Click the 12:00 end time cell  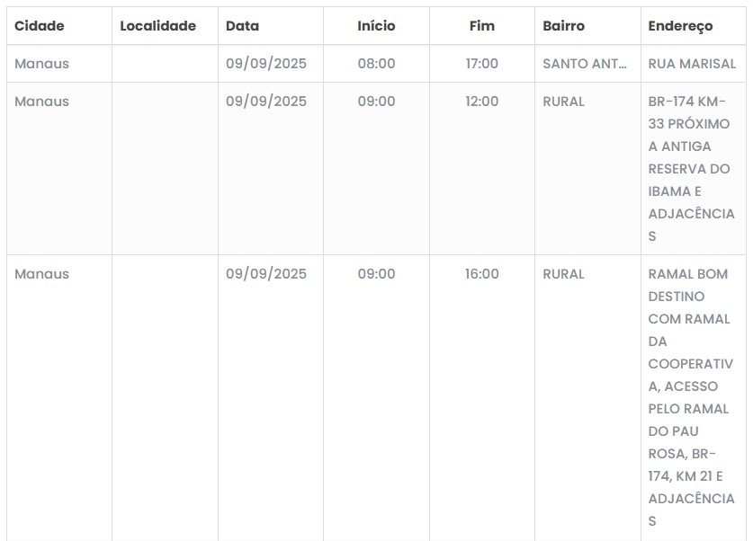click(481, 102)
